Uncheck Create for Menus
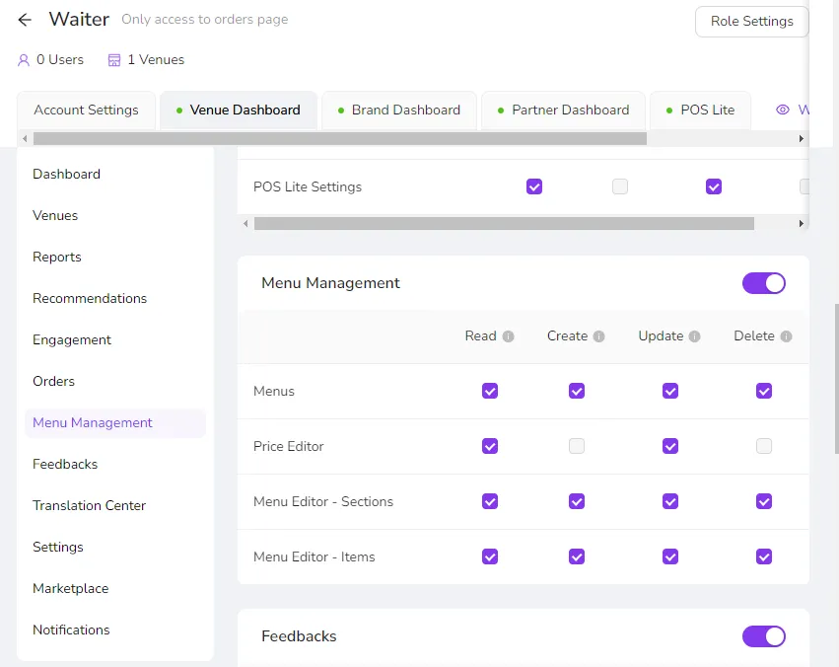Image resolution: width=839 pixels, height=667 pixels. [x=577, y=391]
